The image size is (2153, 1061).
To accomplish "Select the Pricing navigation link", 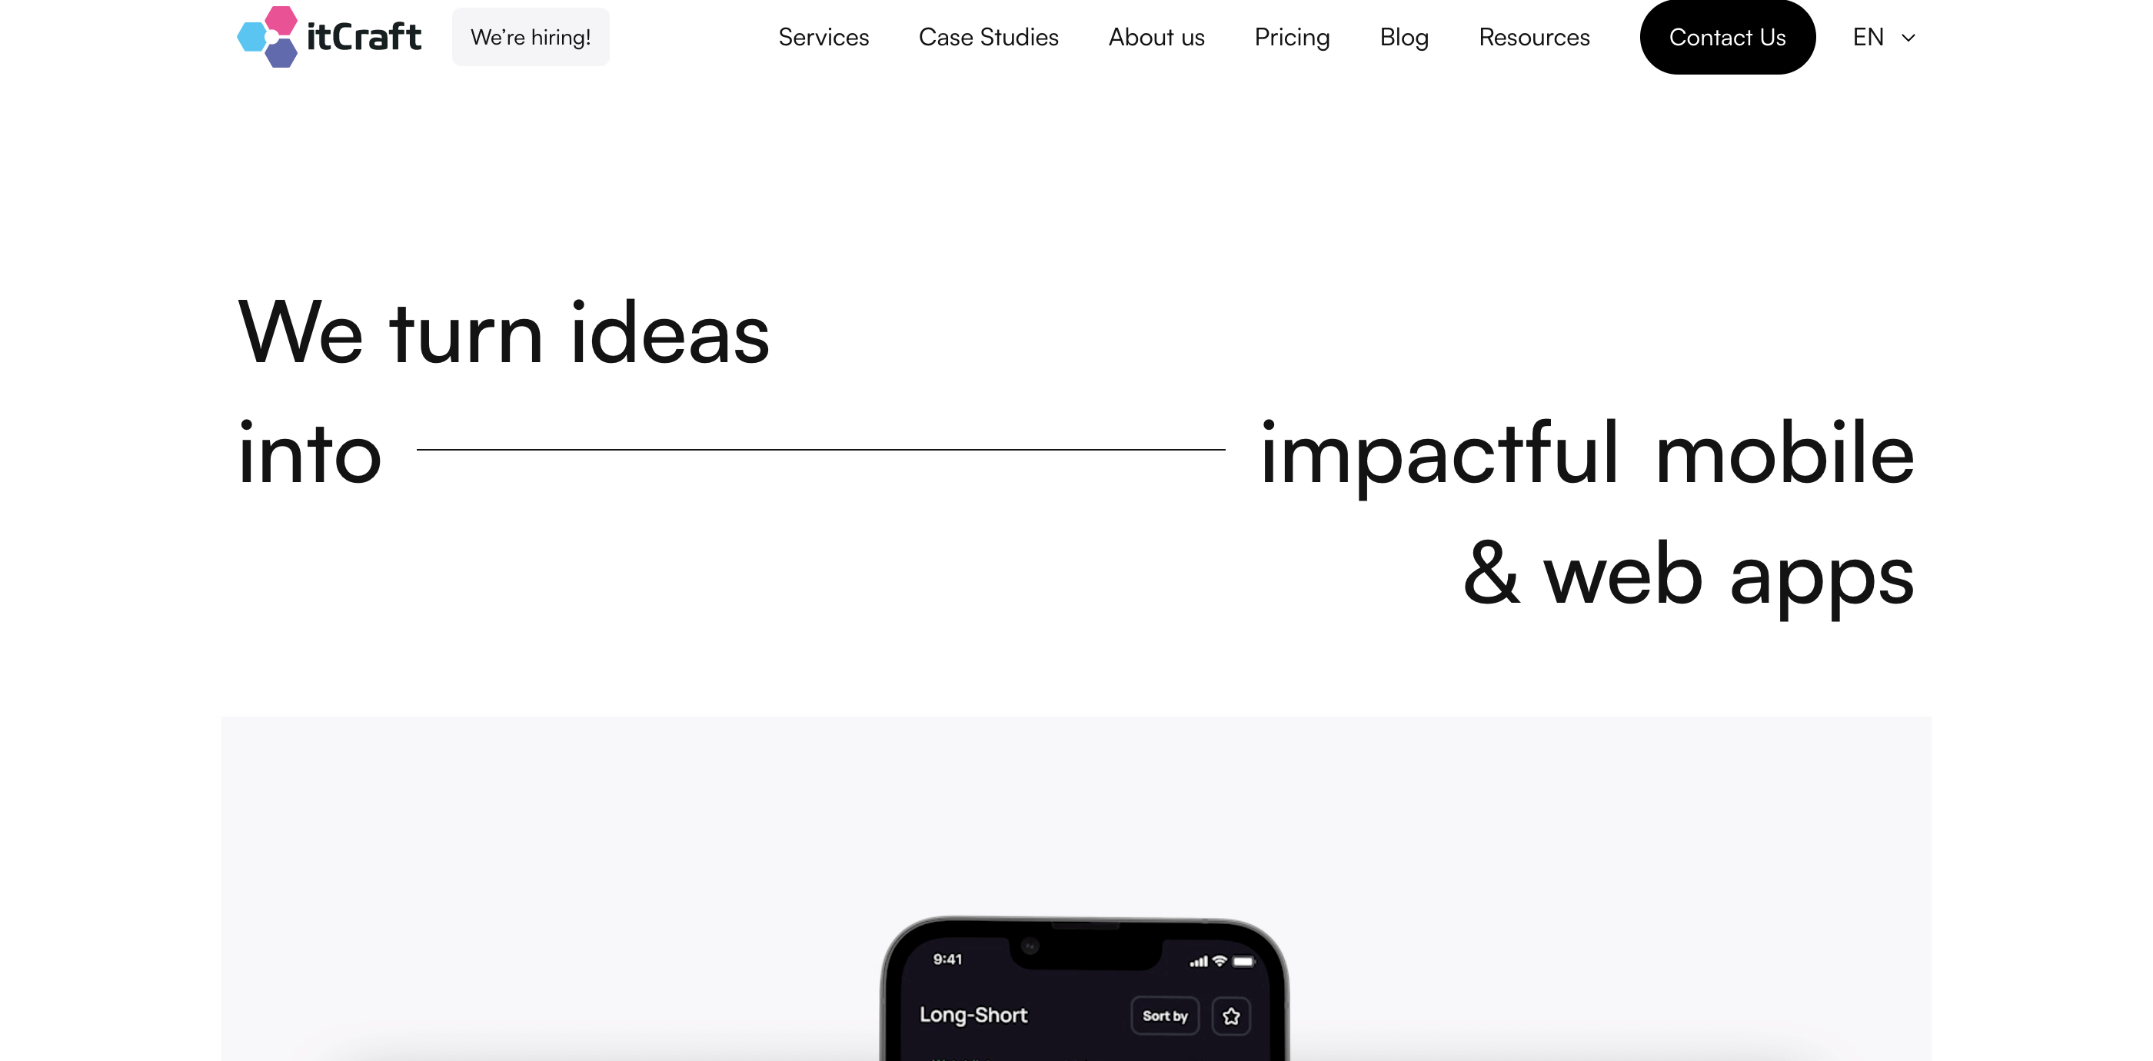I will [1292, 37].
